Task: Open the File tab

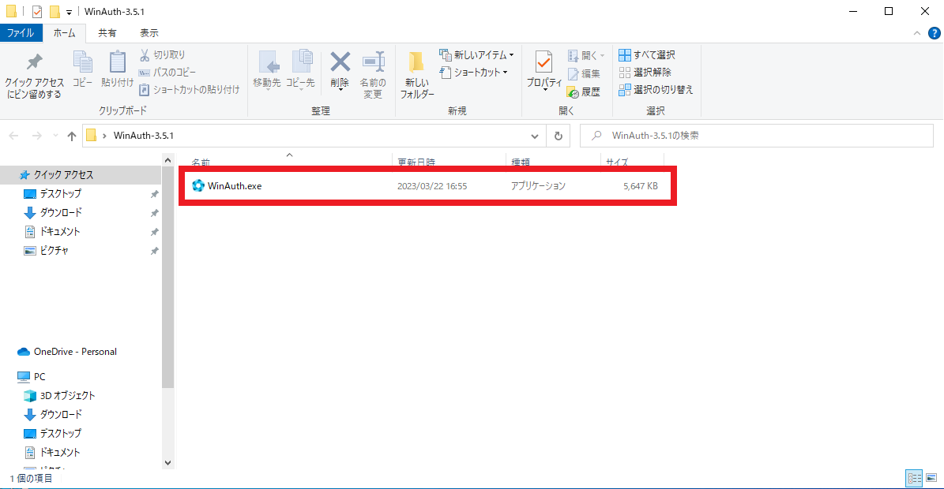Action: (21, 33)
